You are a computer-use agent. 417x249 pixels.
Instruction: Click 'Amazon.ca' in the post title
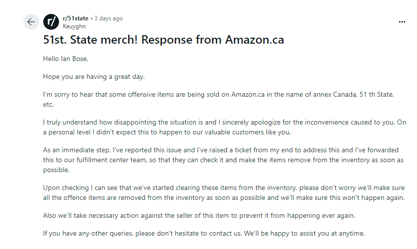[255, 40]
